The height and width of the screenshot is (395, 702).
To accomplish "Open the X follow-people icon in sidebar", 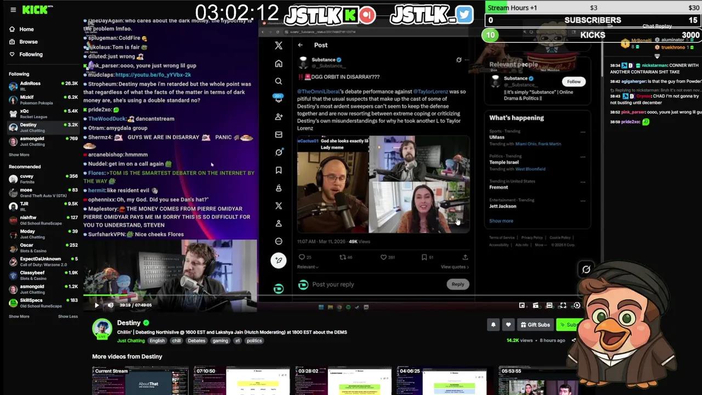I will [279, 117].
